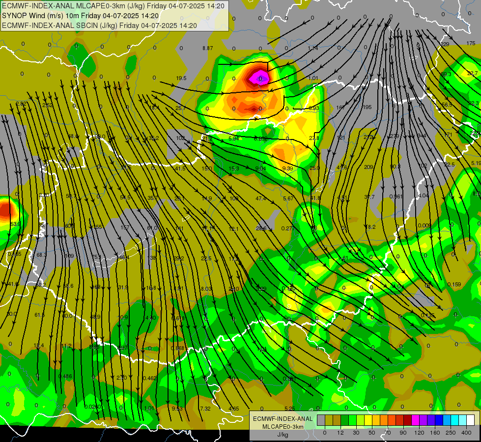
Task: Click the J/kg unit label in legend
Action: tap(283, 435)
